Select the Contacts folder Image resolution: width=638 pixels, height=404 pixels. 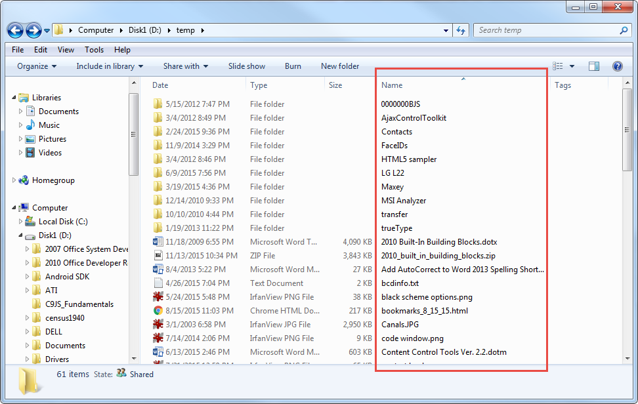tap(396, 132)
